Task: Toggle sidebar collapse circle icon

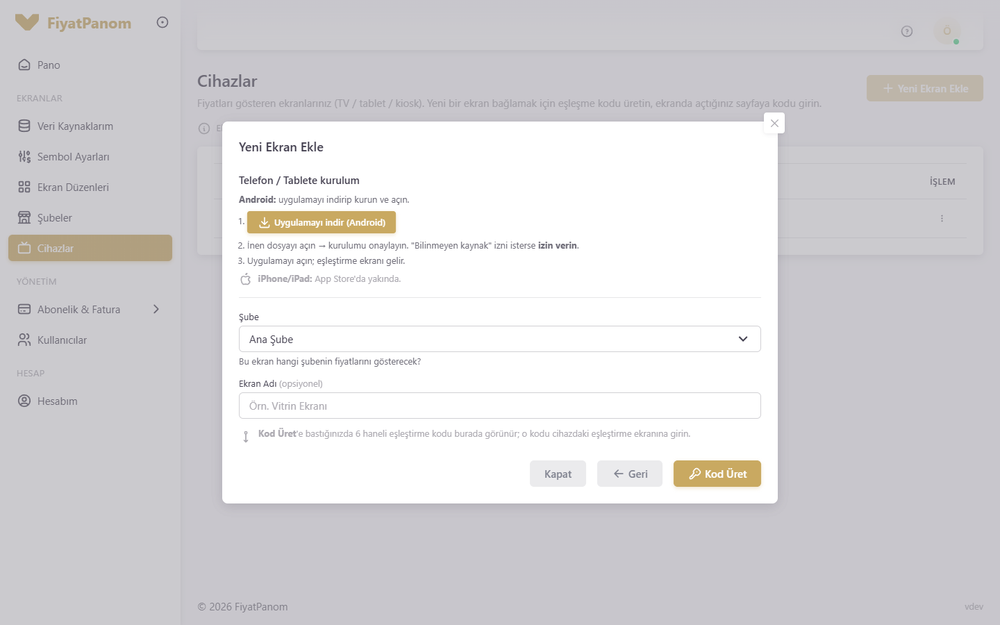Action: click(162, 22)
